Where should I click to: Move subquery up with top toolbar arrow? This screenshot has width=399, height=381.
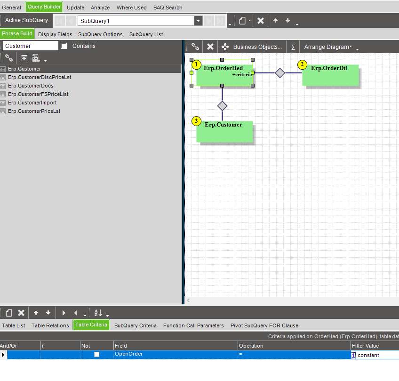275,21
